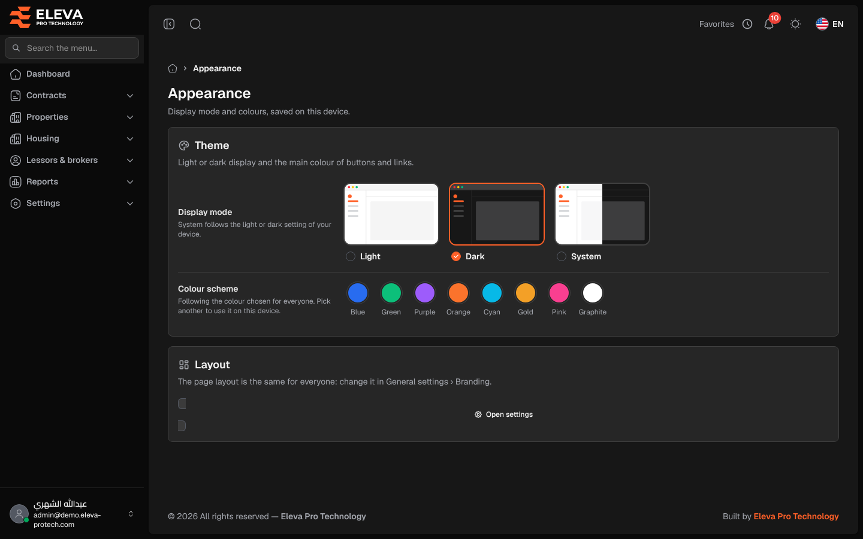Choose the Pink colour scheme swatch
863x539 pixels.
[x=559, y=293]
